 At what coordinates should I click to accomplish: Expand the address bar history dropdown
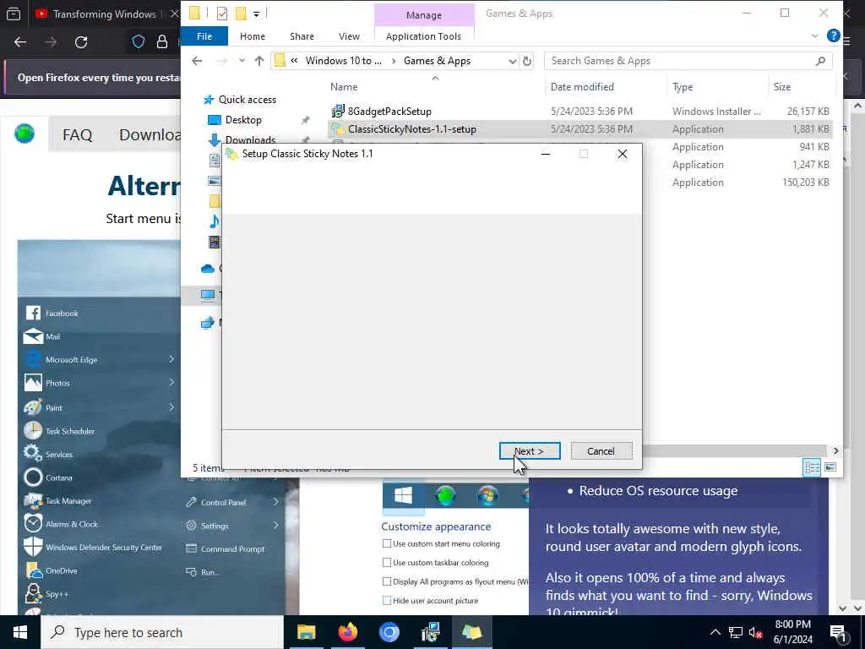pyautogui.click(x=512, y=61)
